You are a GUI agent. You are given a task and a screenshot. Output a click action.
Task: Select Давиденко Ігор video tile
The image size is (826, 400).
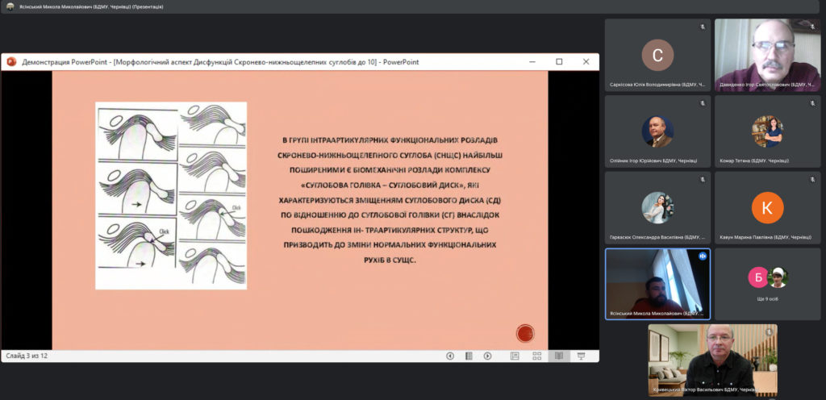(766, 55)
